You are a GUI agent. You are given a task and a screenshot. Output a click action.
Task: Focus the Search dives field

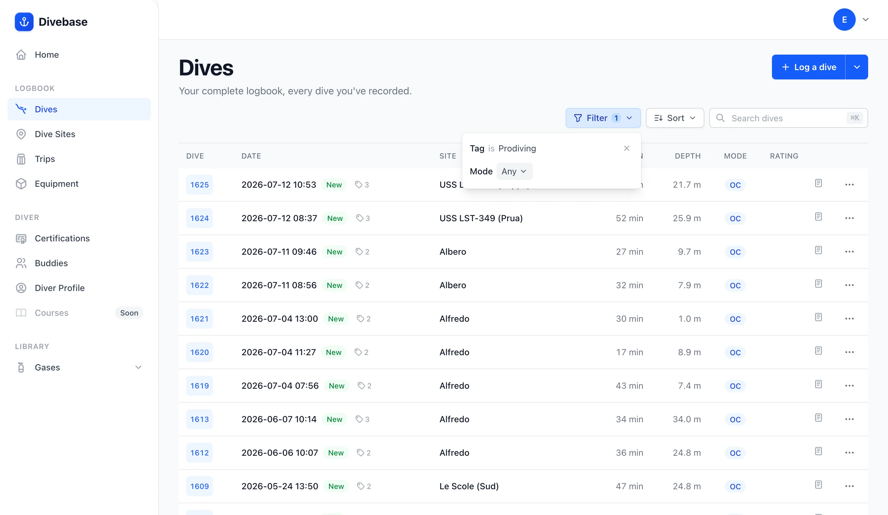click(x=788, y=118)
